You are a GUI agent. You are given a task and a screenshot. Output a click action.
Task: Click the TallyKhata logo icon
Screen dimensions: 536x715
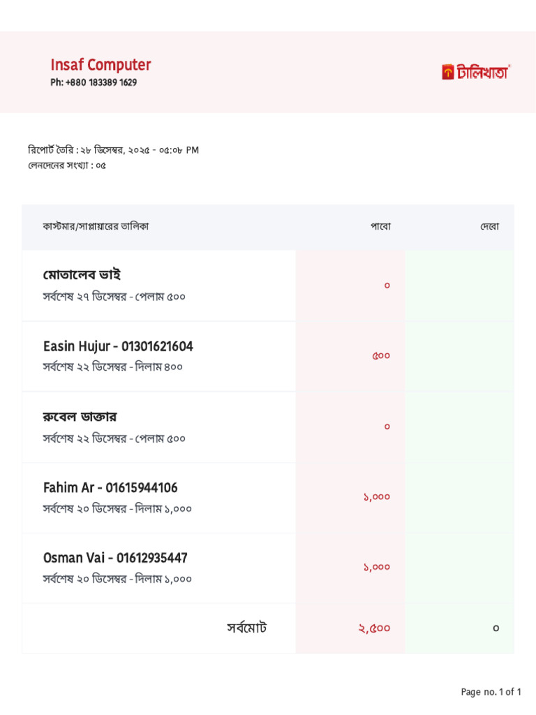point(448,72)
